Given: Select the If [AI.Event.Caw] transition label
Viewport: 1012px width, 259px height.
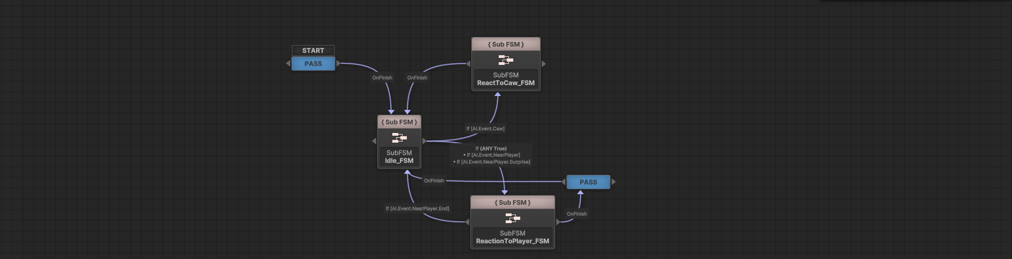Looking at the screenshot, I should [x=485, y=129].
